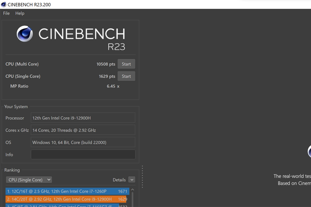Click the Cinebench title bar app icon
The width and height of the screenshot is (311, 207).
pyautogui.click(x=3, y=4)
